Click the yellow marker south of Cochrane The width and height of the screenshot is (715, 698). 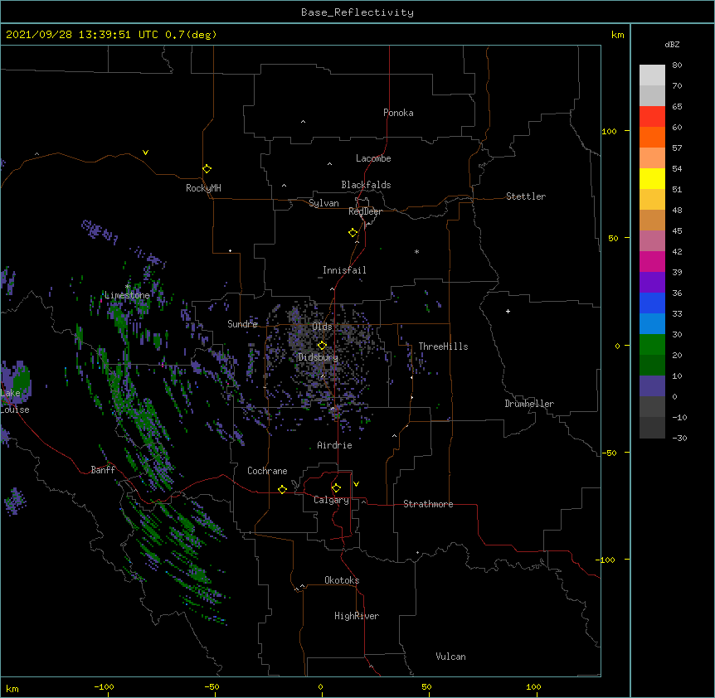(x=282, y=489)
